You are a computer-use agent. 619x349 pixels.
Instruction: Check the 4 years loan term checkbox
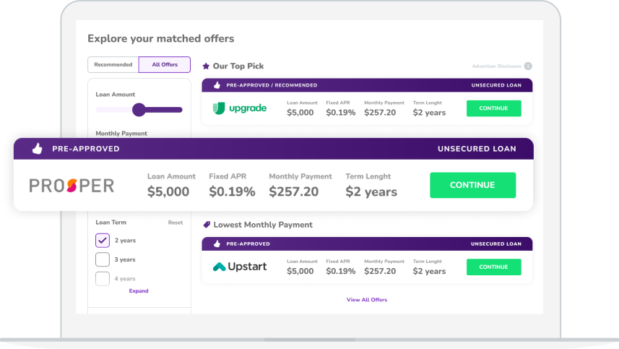pyautogui.click(x=103, y=279)
